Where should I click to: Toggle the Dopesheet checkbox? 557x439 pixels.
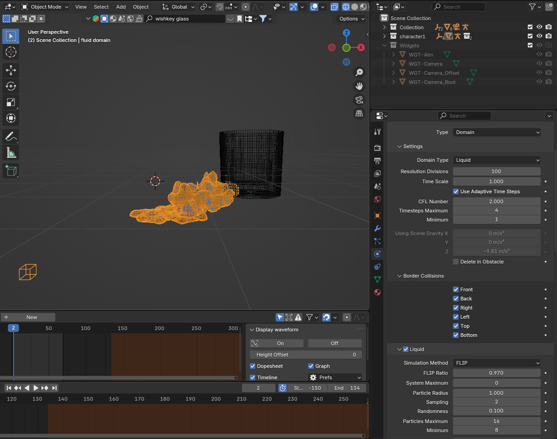pyautogui.click(x=253, y=366)
